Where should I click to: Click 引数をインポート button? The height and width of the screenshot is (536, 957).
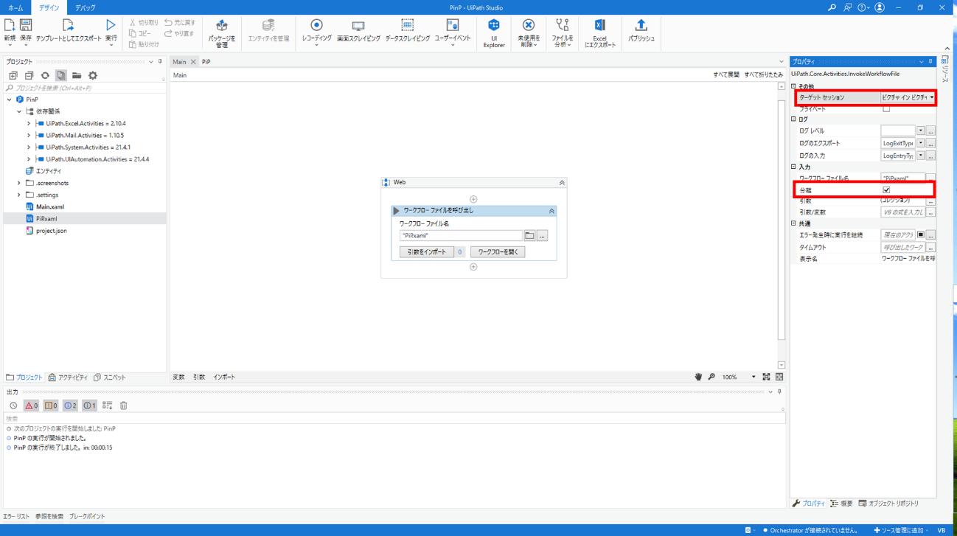(427, 252)
